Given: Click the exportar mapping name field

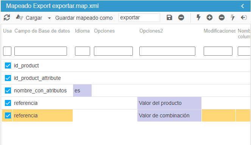Looking at the screenshot, I should click(x=139, y=18).
